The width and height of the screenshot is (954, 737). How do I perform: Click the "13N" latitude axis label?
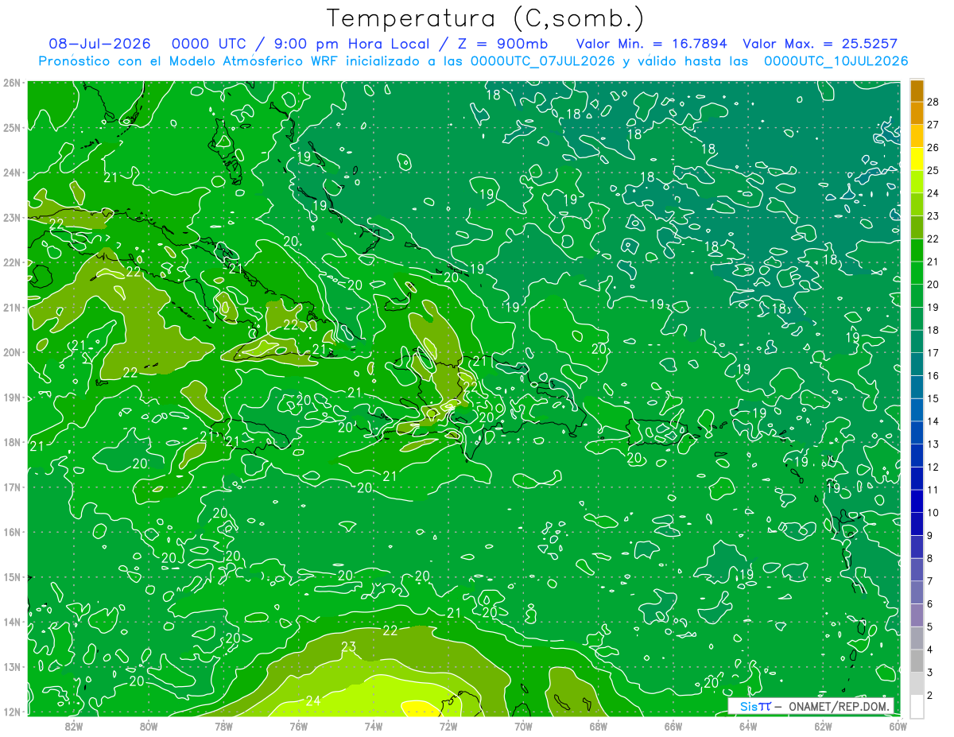(11, 667)
